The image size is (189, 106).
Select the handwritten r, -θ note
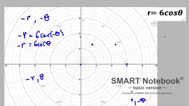point(139,102)
